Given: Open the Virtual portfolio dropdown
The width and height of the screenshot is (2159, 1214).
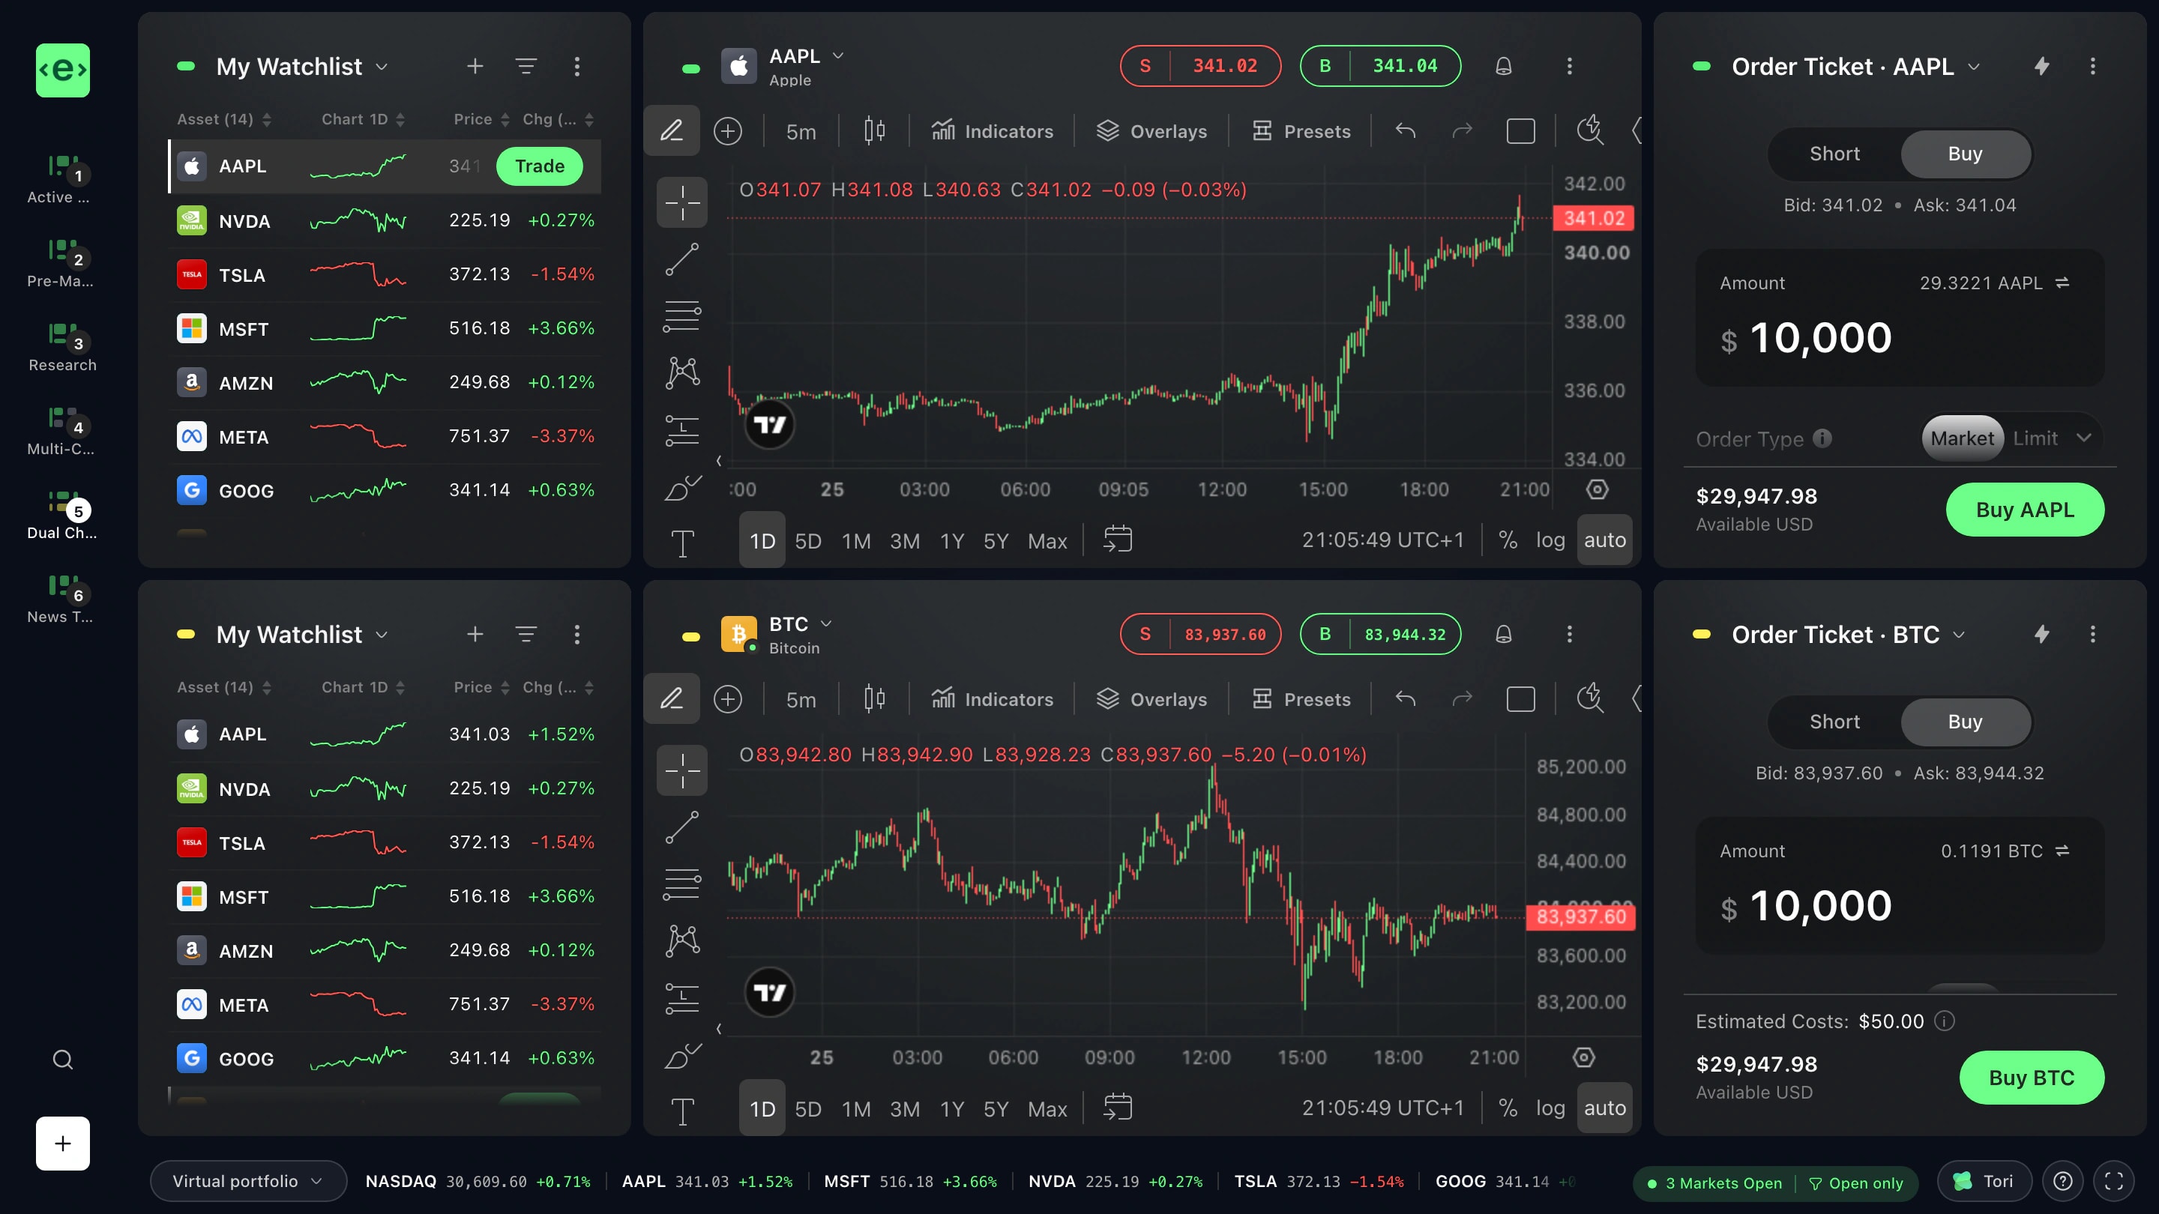Looking at the screenshot, I should 248,1181.
